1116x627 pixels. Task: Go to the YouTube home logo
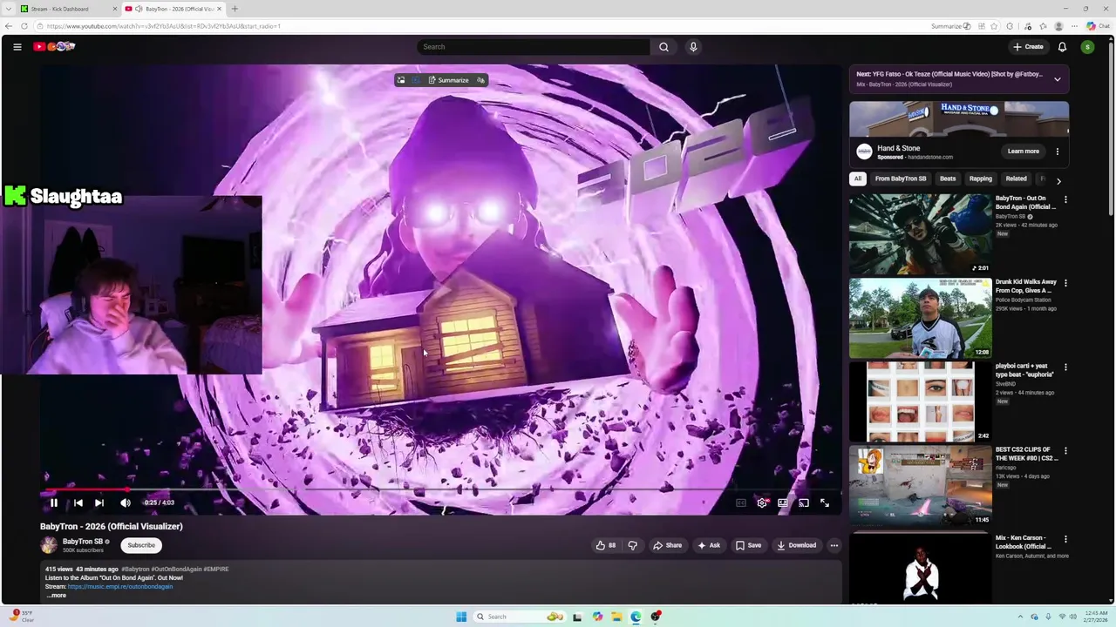pos(54,46)
